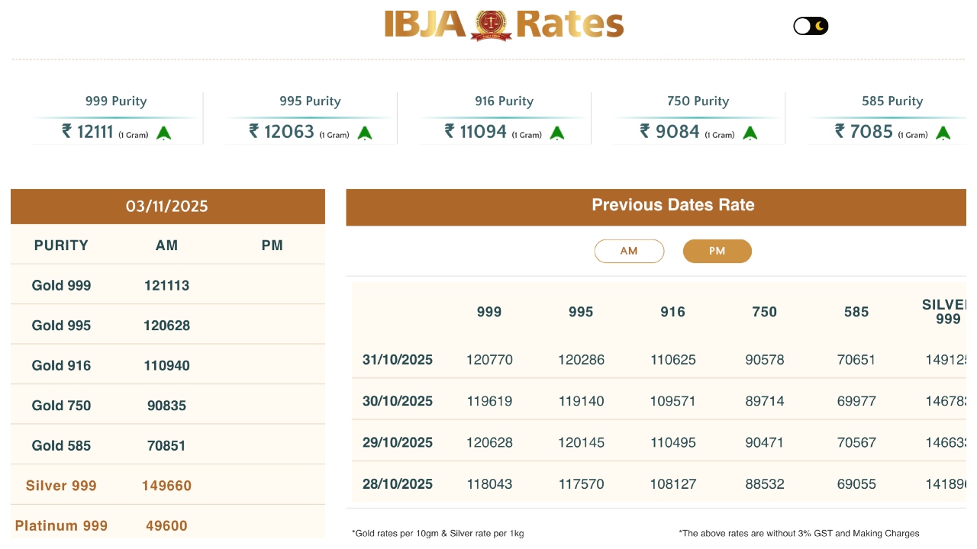Click rupee symbol of 999 Purity price
The image size is (977, 549).
pos(67,132)
